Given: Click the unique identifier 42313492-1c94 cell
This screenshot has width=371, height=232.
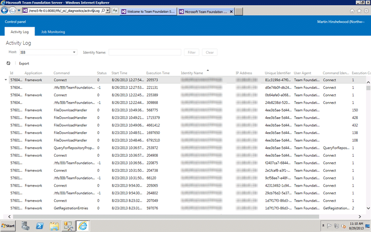Looking at the screenshot, I should tap(278, 186).
